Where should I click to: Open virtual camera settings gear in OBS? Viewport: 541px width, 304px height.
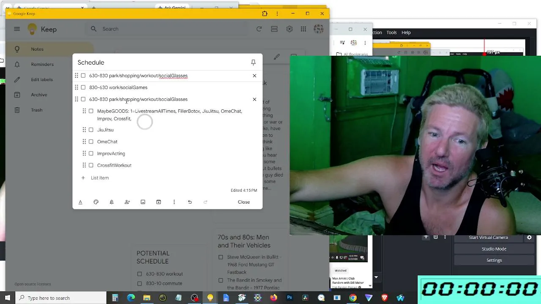pos(529,237)
